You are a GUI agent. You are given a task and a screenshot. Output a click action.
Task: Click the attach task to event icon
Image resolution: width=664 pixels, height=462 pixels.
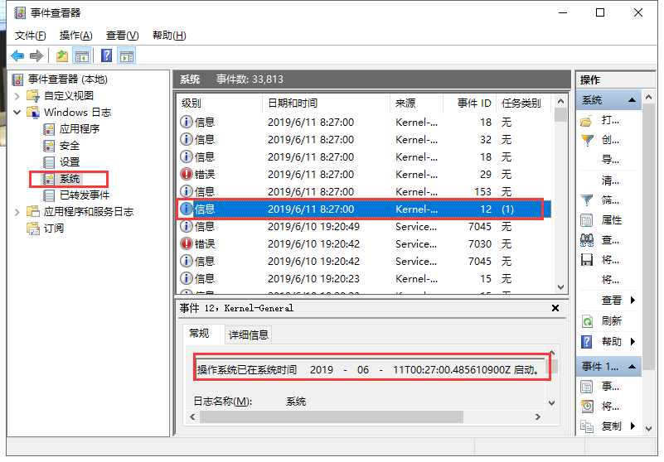[587, 407]
